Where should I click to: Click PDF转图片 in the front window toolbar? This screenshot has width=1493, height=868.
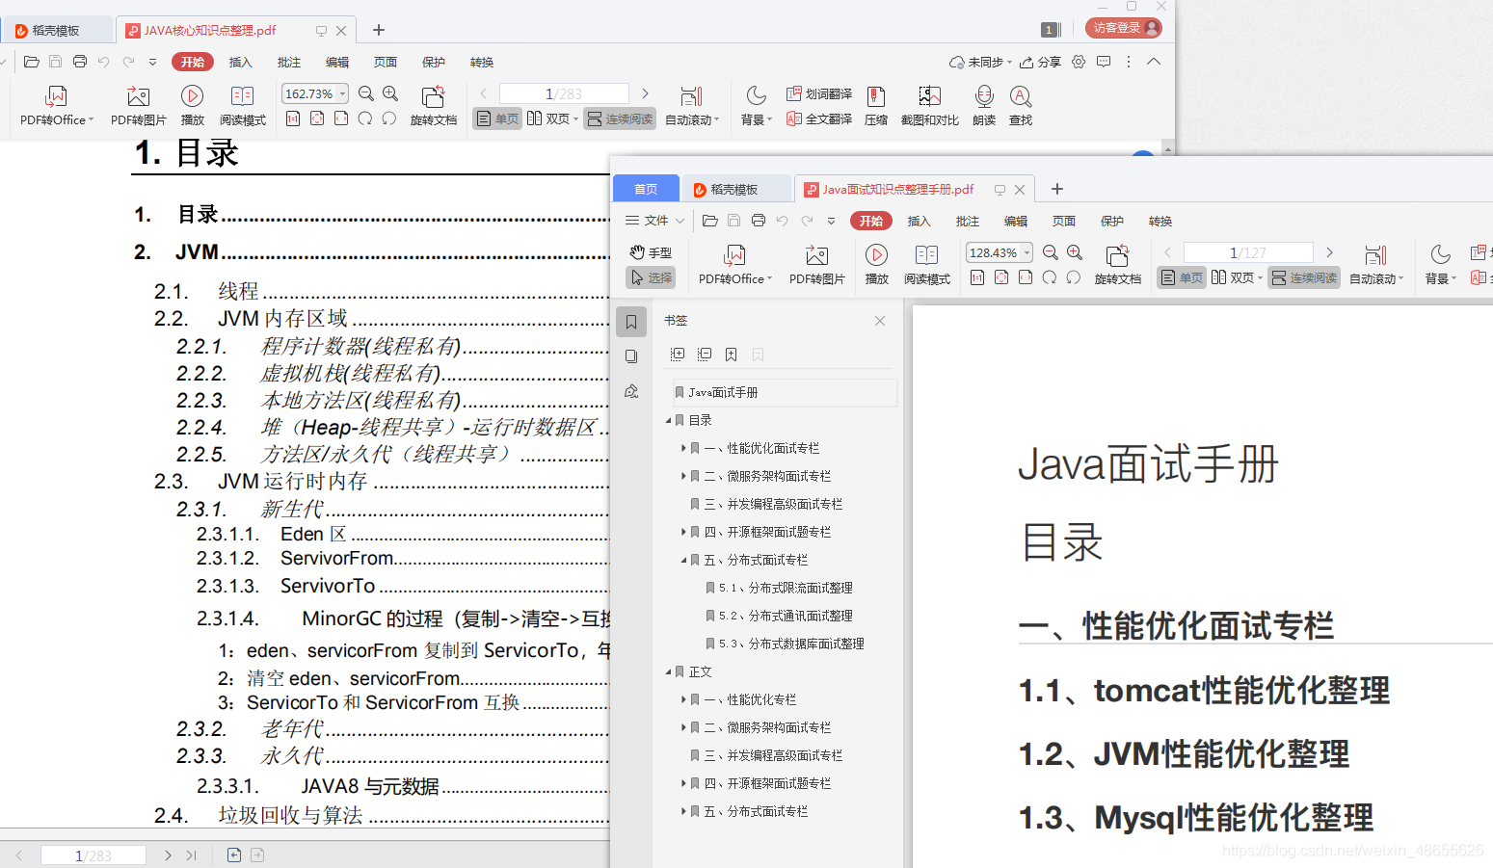pos(816,265)
